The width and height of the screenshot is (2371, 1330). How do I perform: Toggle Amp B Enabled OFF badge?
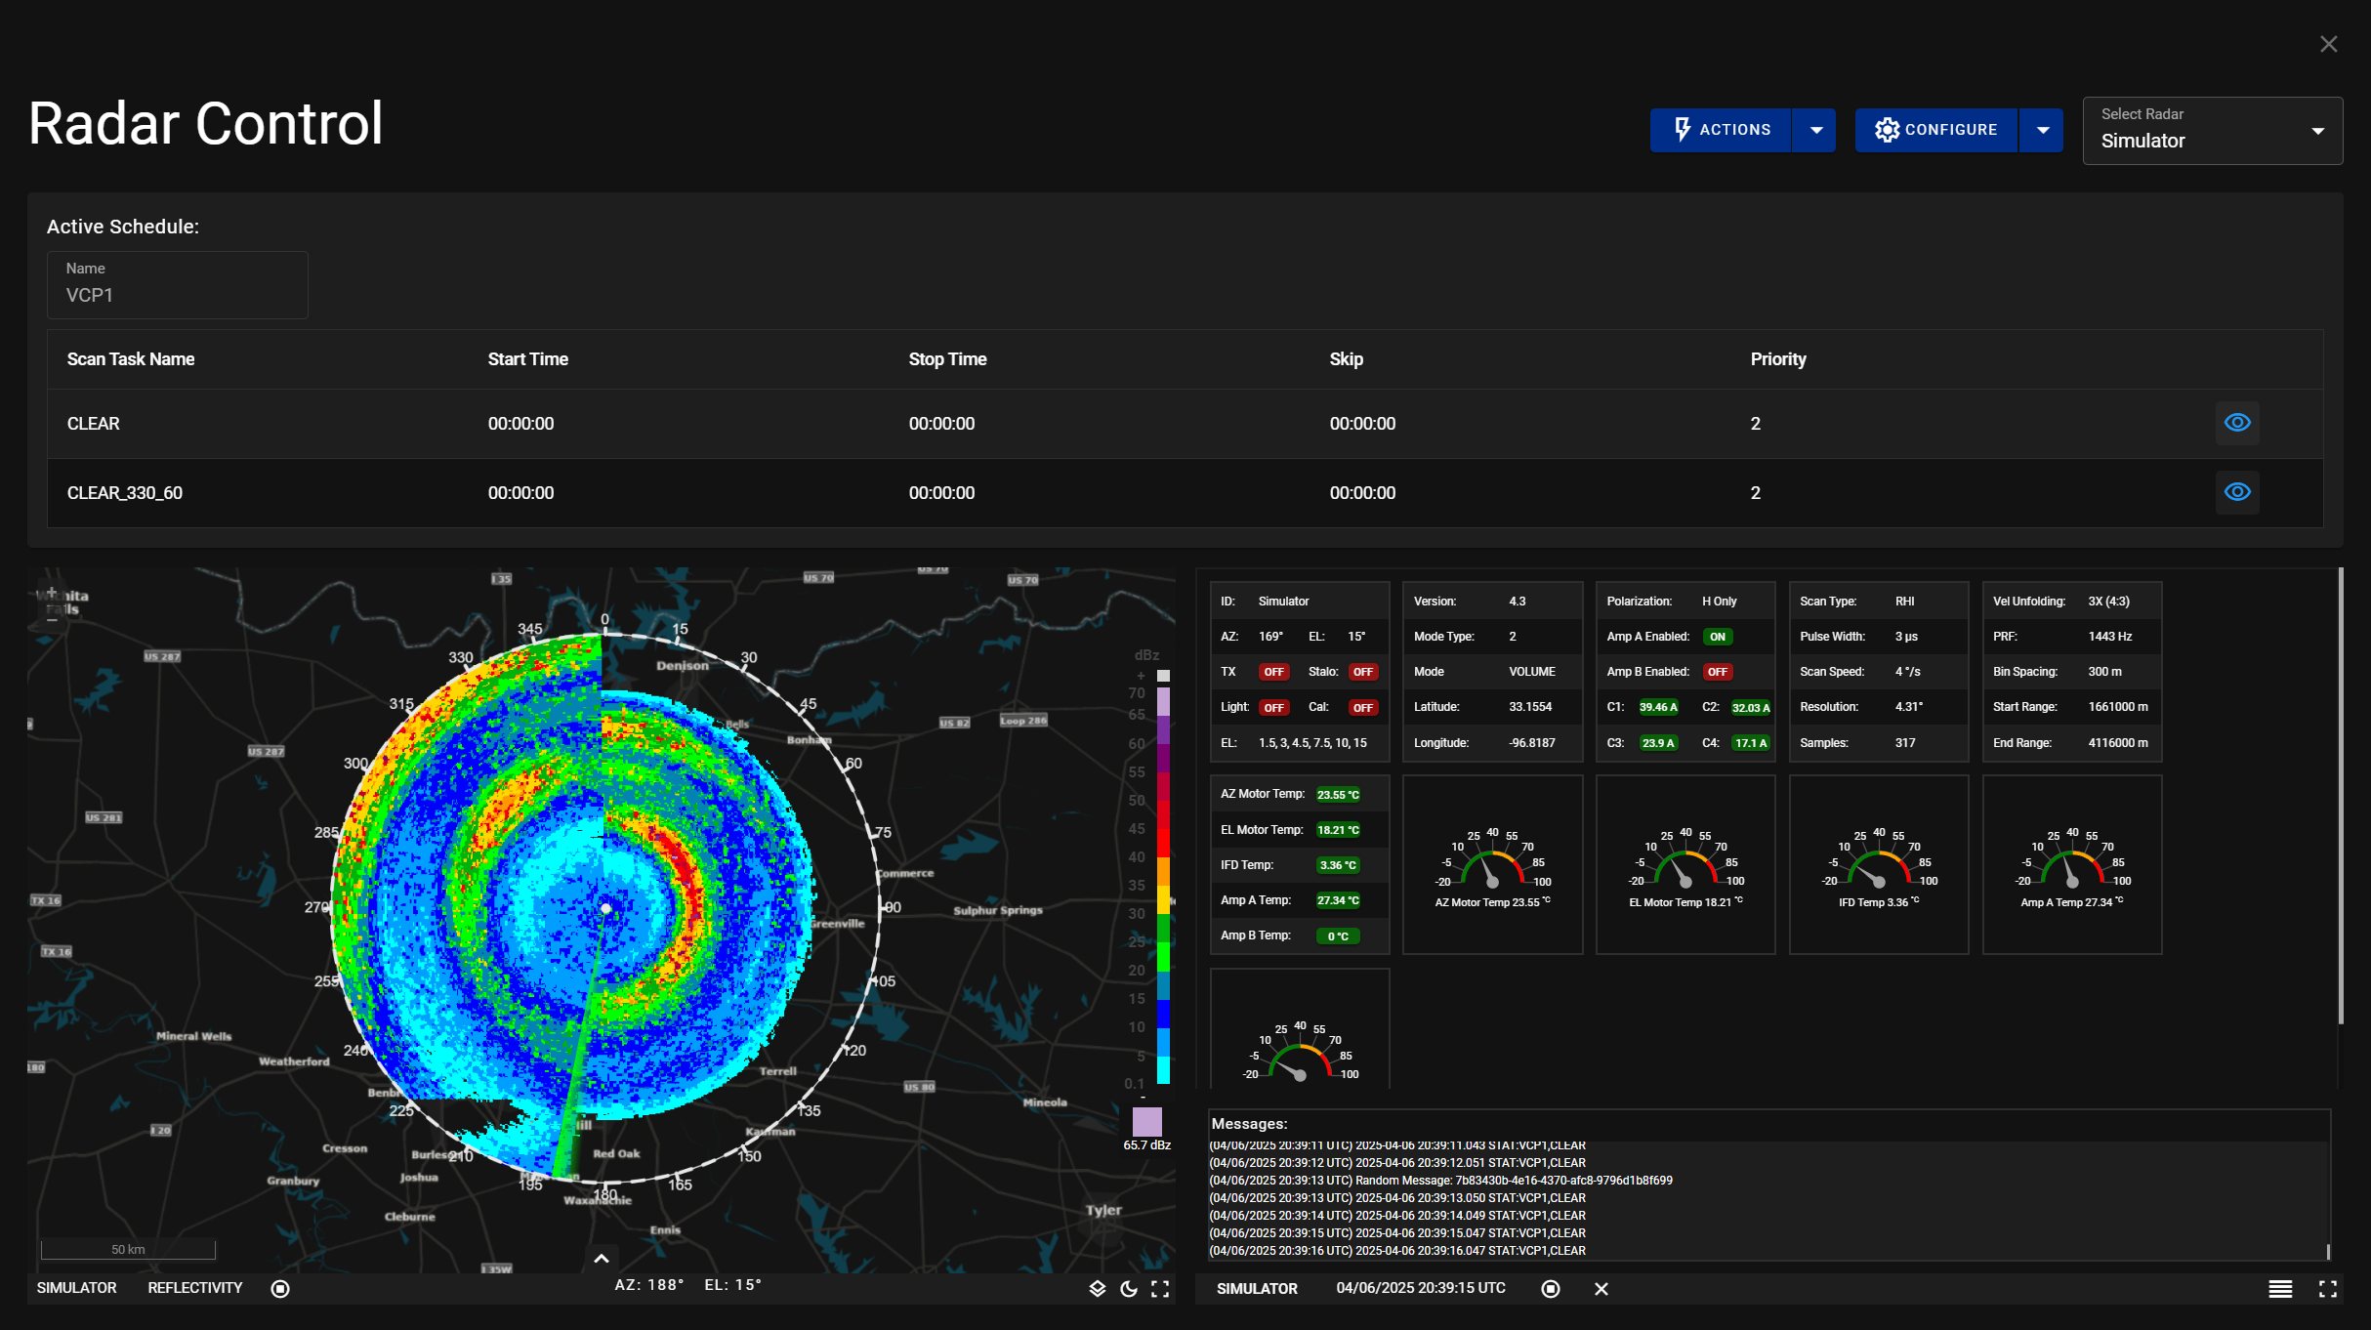coord(1718,672)
